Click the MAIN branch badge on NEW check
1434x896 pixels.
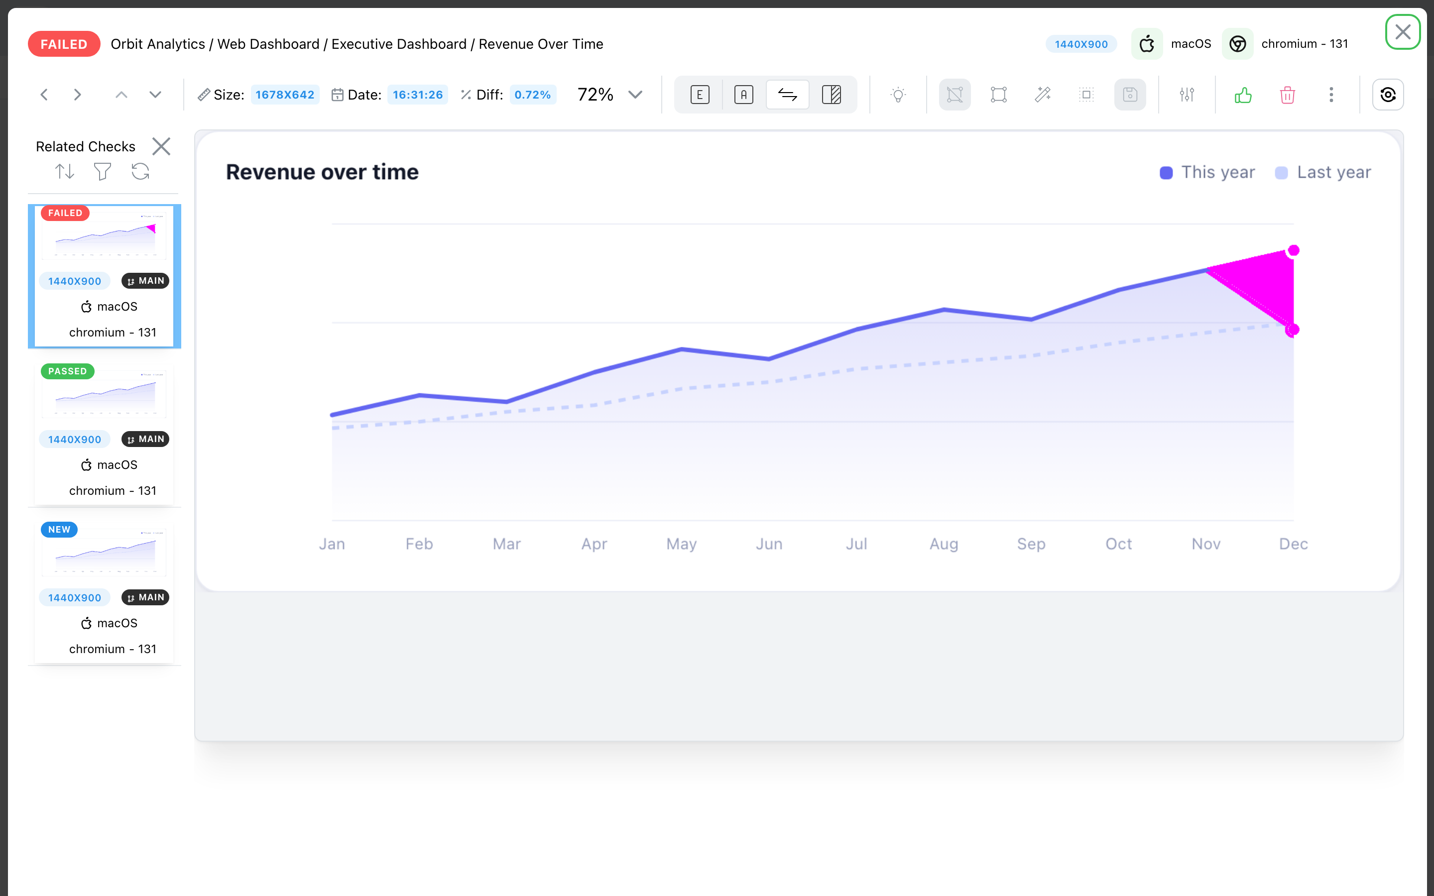pyautogui.click(x=145, y=597)
